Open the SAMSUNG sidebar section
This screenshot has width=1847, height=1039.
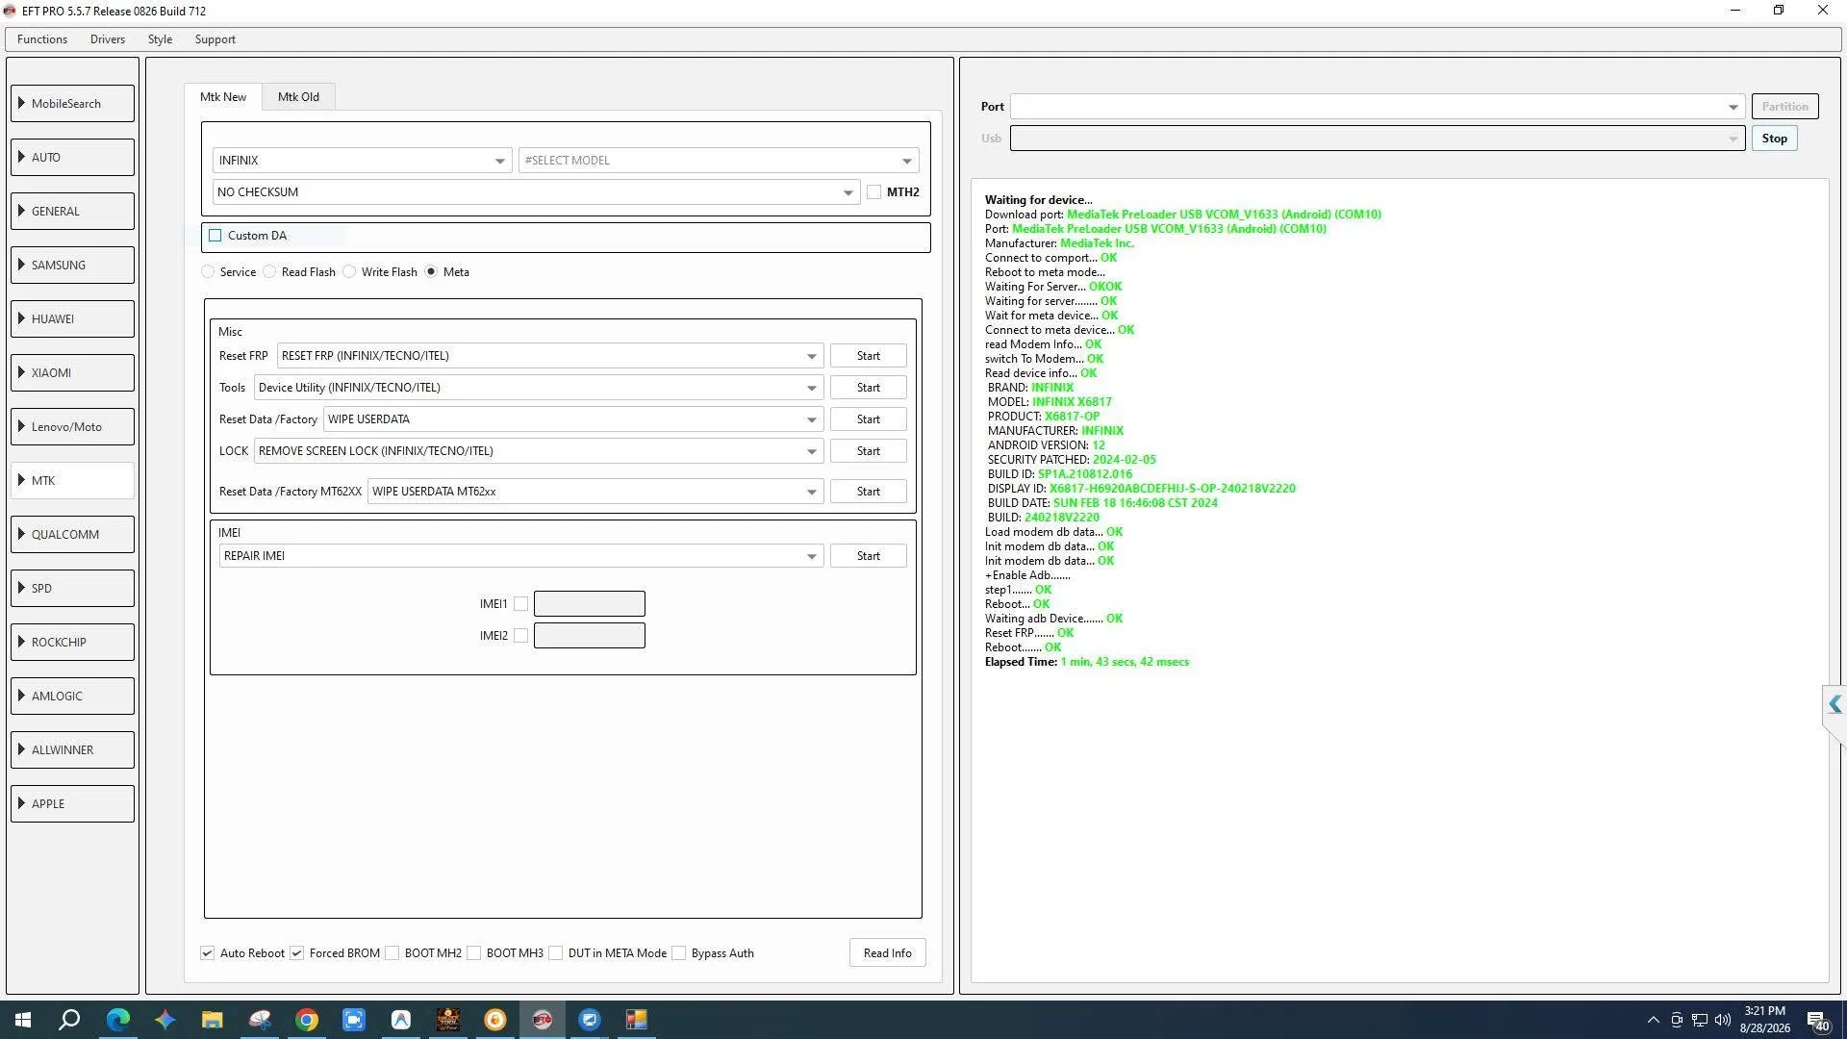click(73, 266)
